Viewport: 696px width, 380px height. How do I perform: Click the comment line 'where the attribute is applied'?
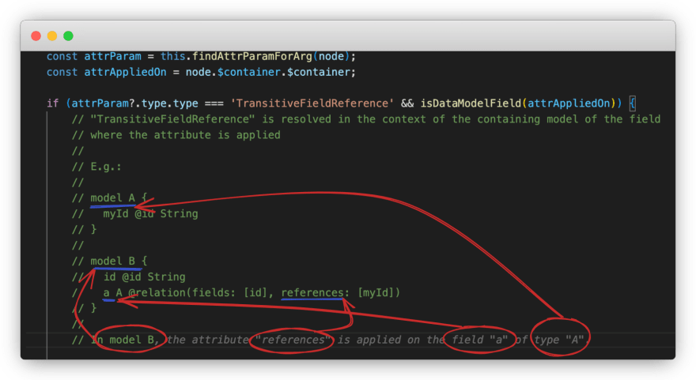point(176,135)
